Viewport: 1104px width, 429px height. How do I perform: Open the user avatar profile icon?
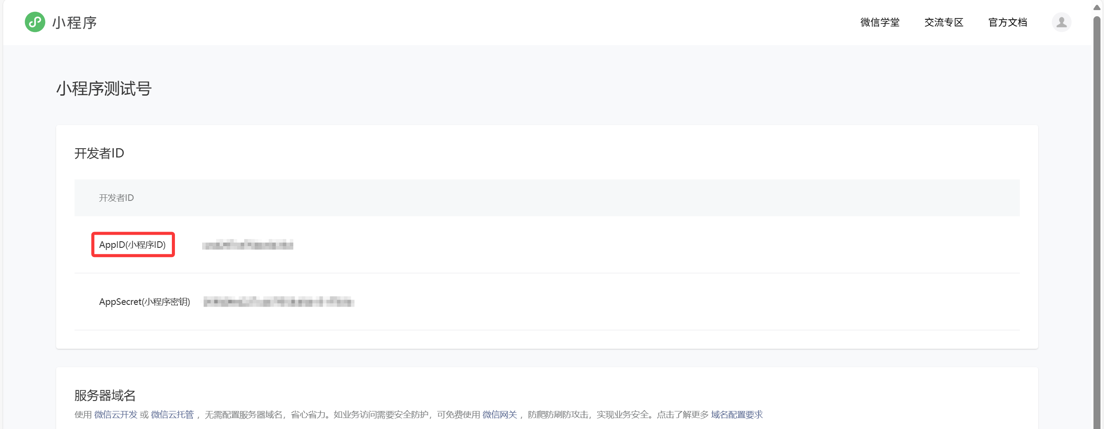tap(1061, 22)
